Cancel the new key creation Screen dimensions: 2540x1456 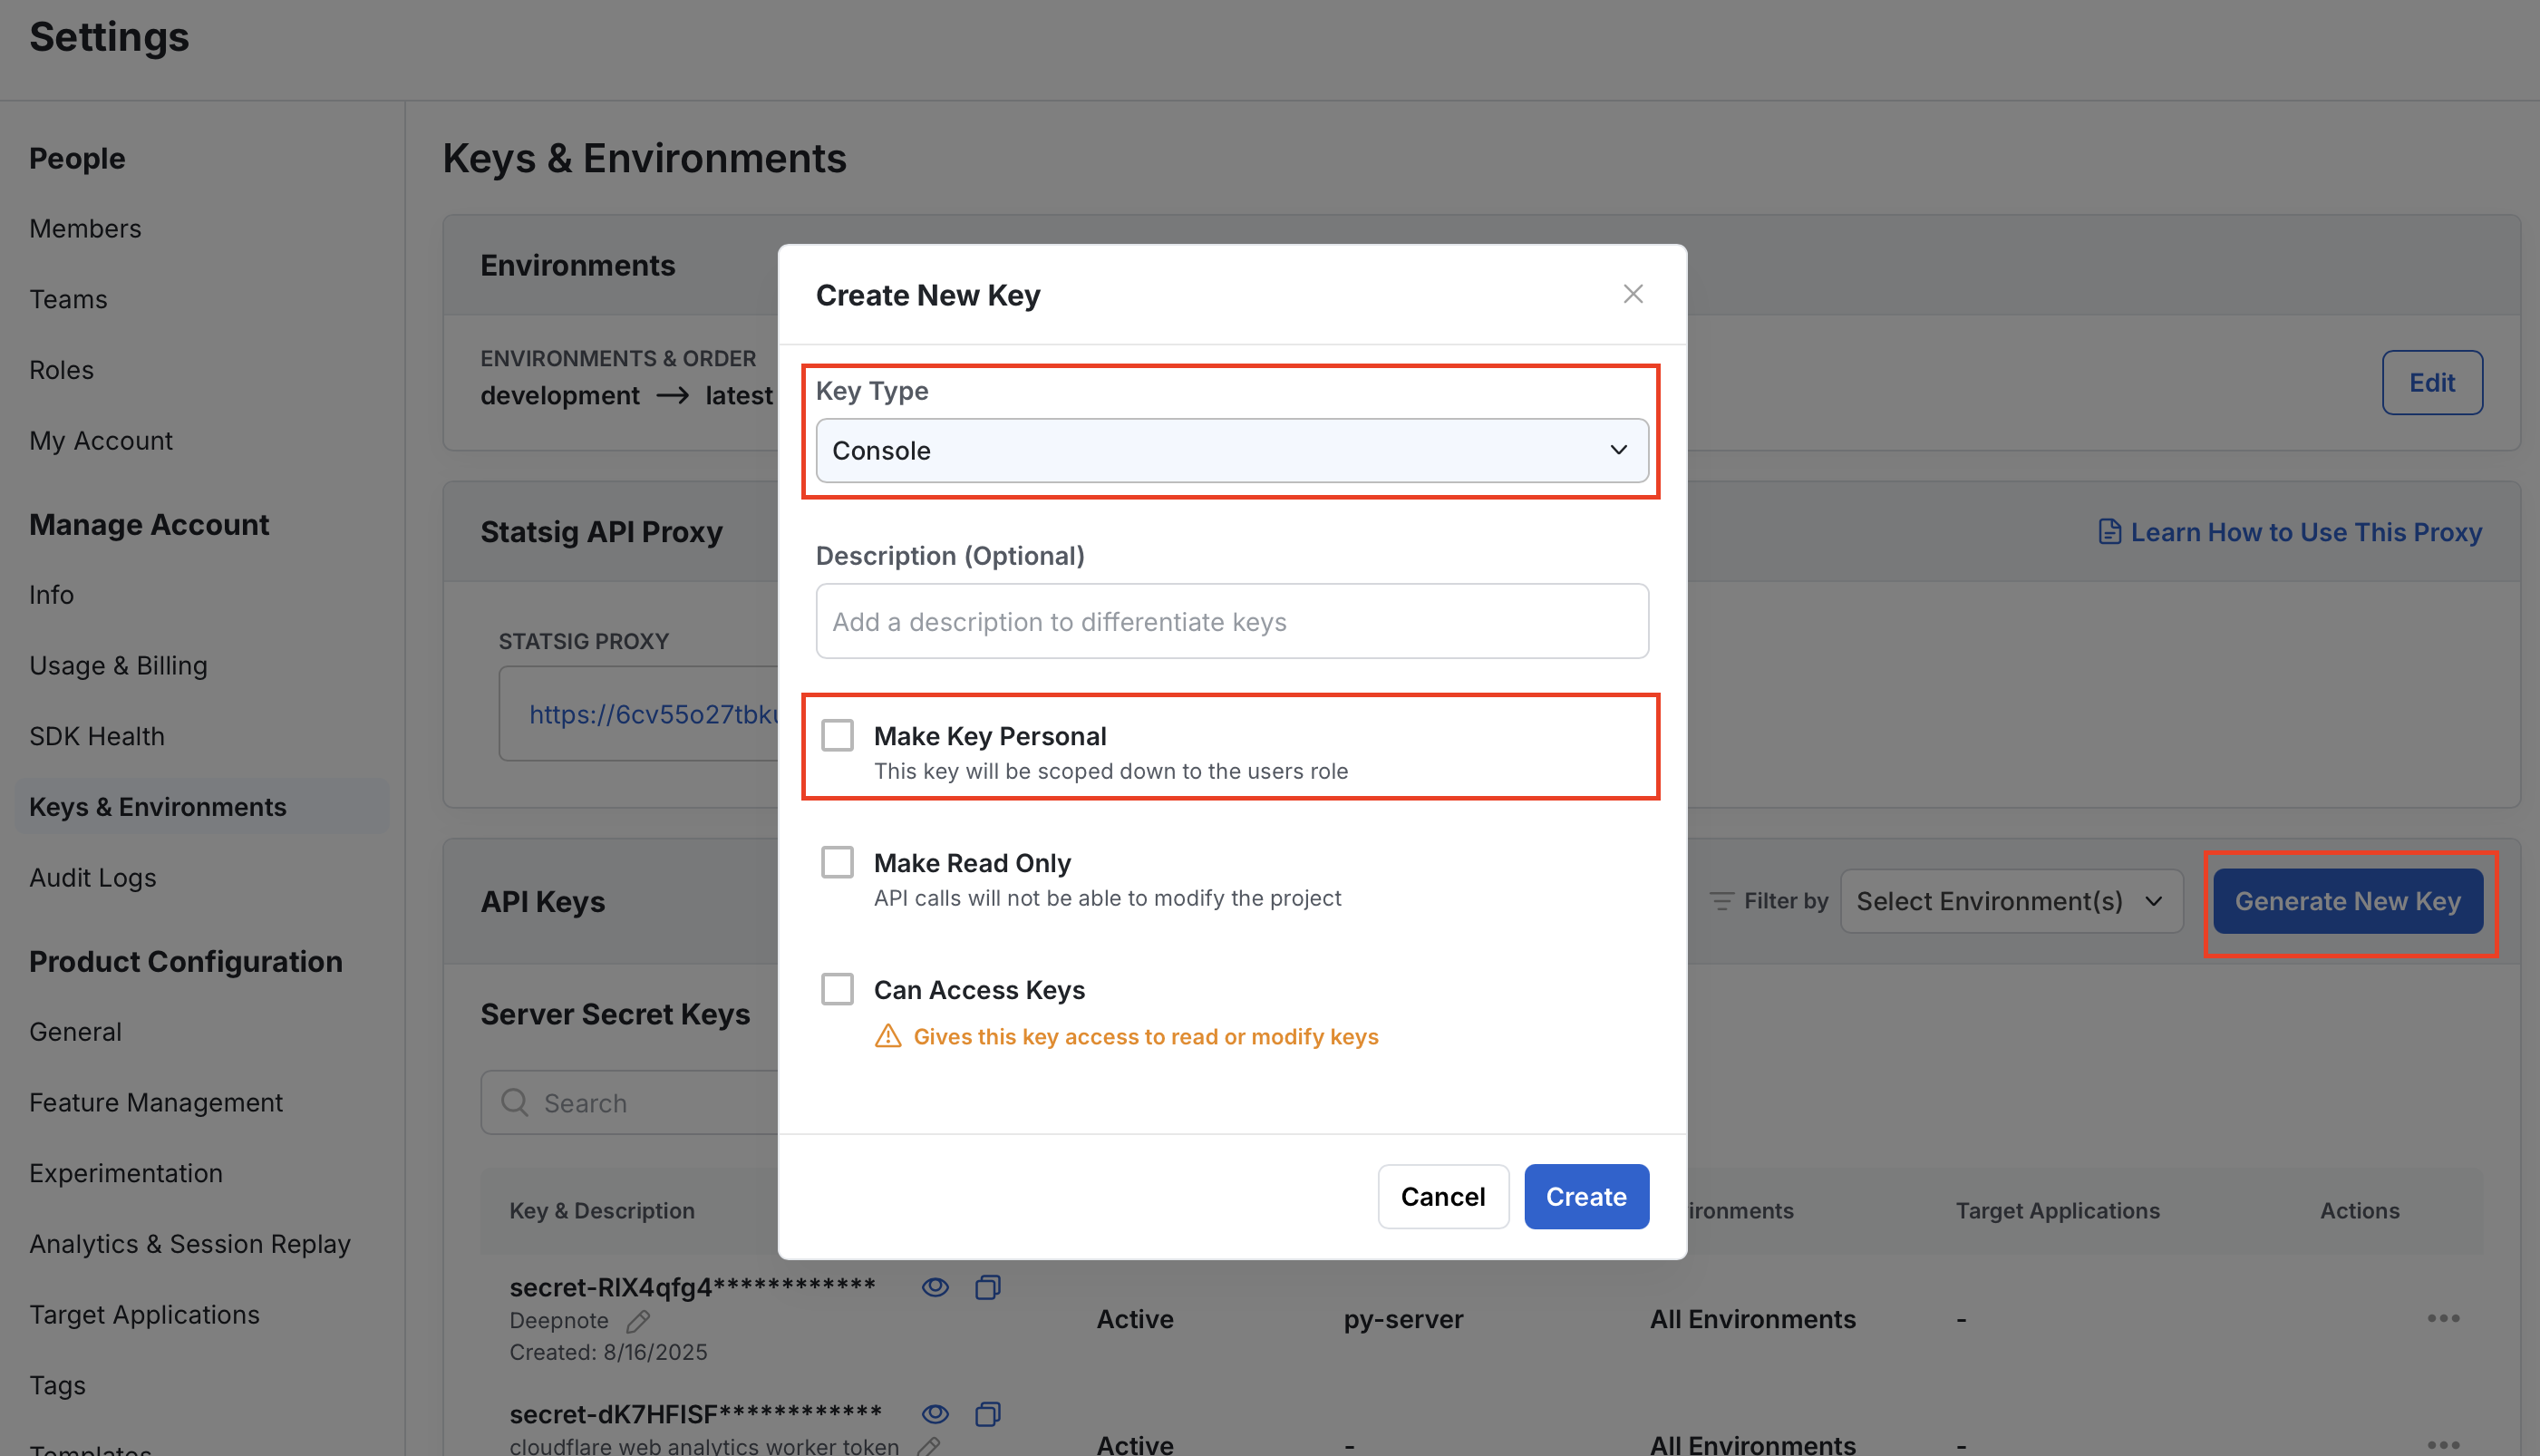coord(1442,1196)
